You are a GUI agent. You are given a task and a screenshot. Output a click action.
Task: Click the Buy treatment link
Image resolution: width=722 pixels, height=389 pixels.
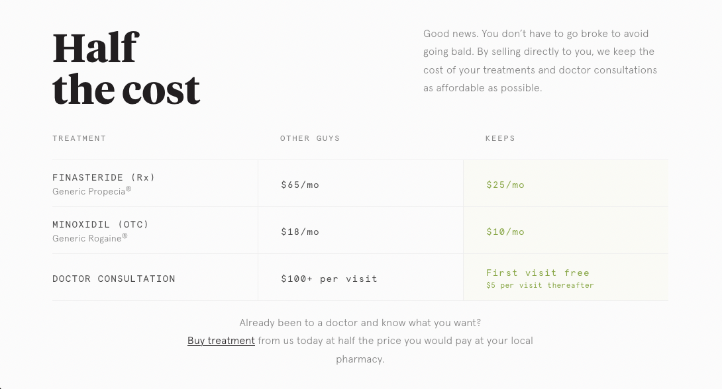[x=221, y=341]
